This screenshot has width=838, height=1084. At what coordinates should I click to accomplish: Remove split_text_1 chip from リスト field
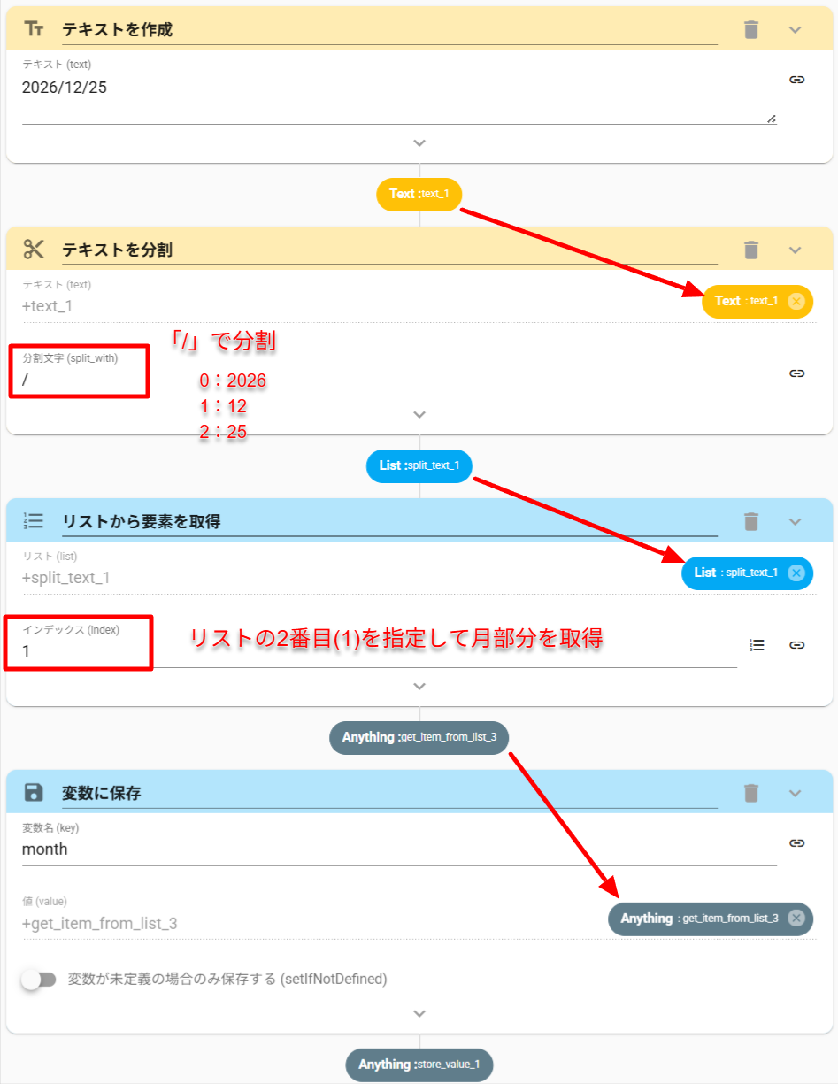click(796, 573)
